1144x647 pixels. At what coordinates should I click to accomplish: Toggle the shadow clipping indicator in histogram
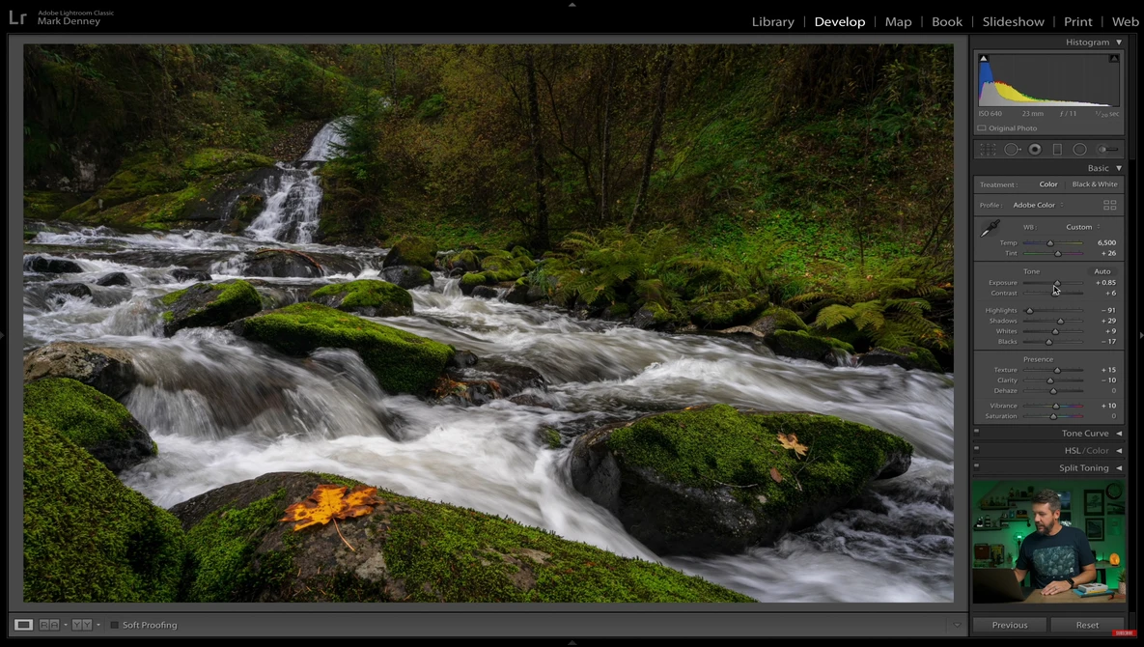point(984,58)
